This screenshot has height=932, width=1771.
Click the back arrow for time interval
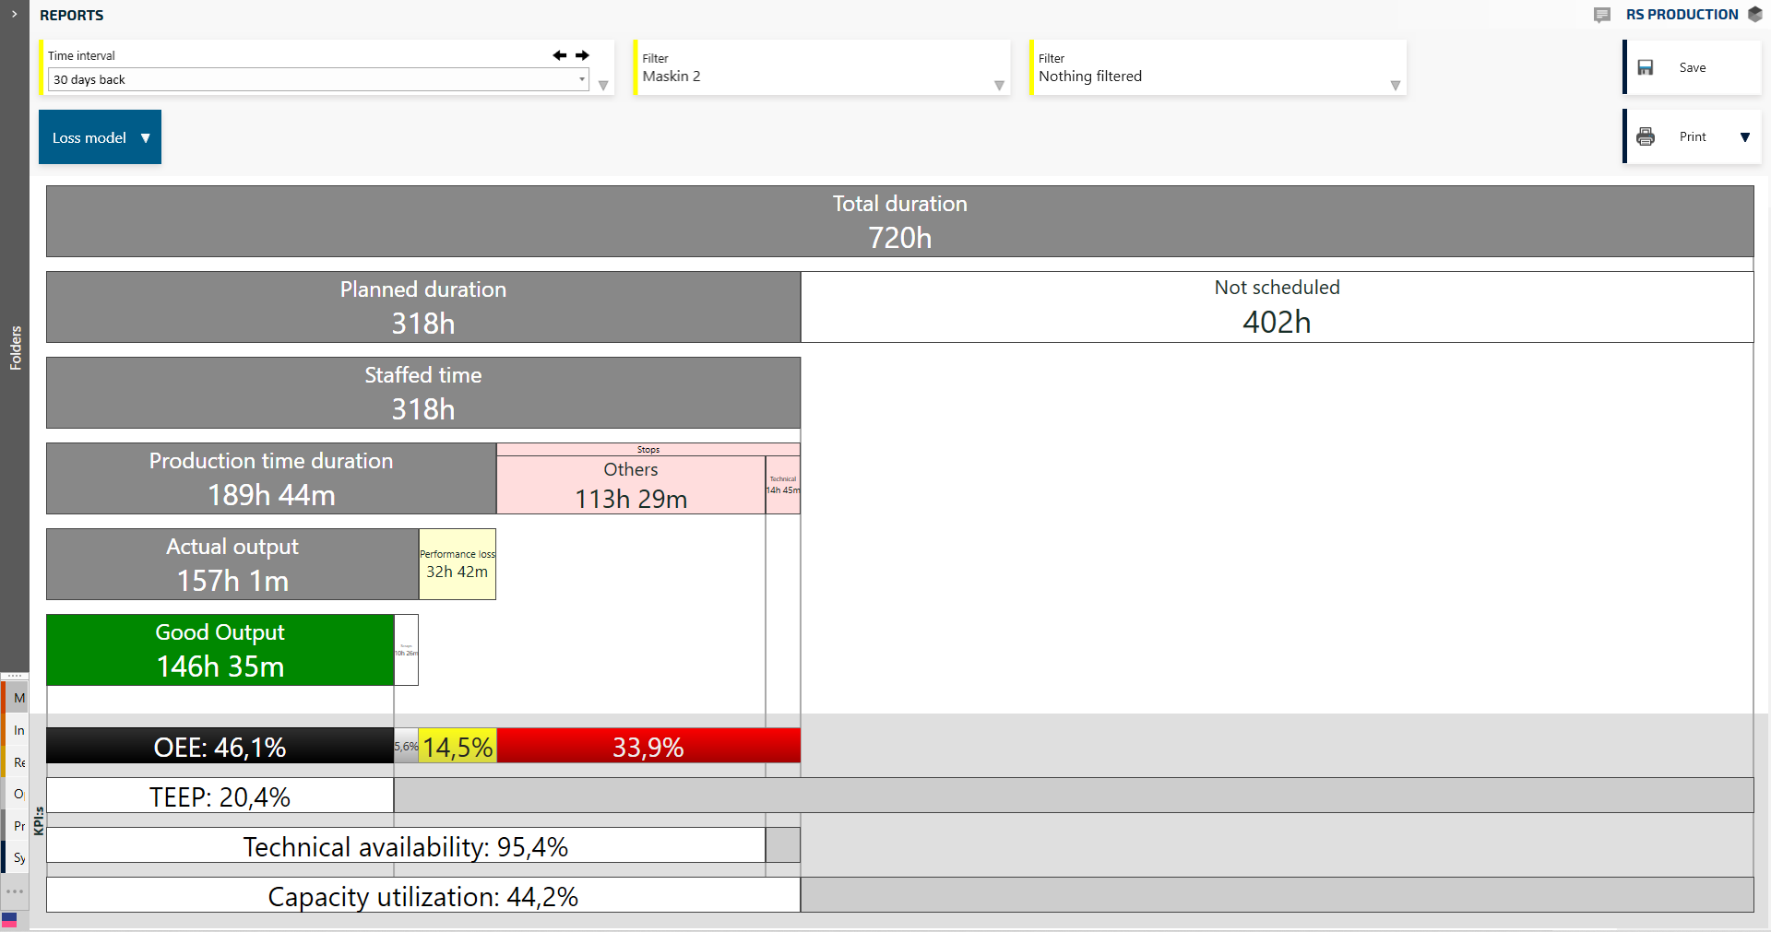[x=559, y=55]
